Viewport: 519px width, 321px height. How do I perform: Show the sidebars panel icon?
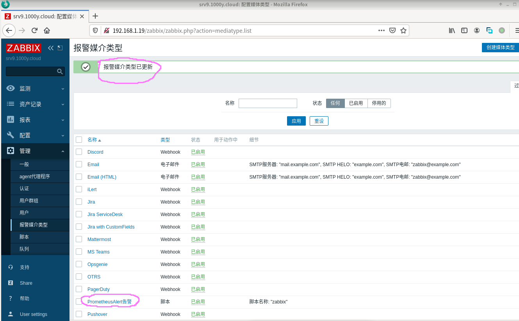tap(464, 30)
